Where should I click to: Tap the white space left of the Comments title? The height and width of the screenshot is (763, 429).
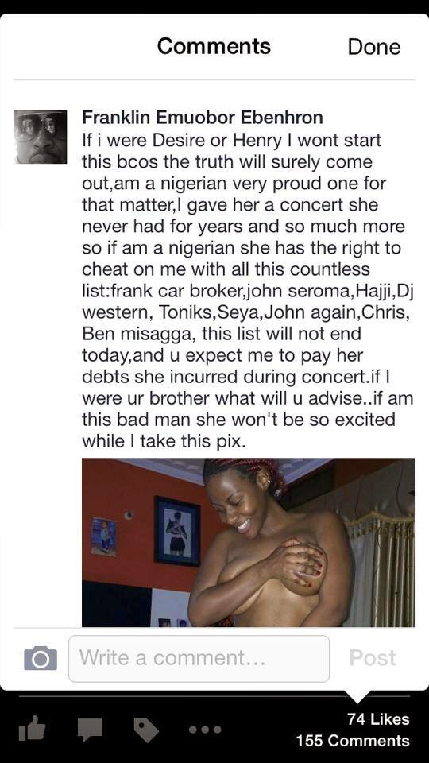click(78, 46)
